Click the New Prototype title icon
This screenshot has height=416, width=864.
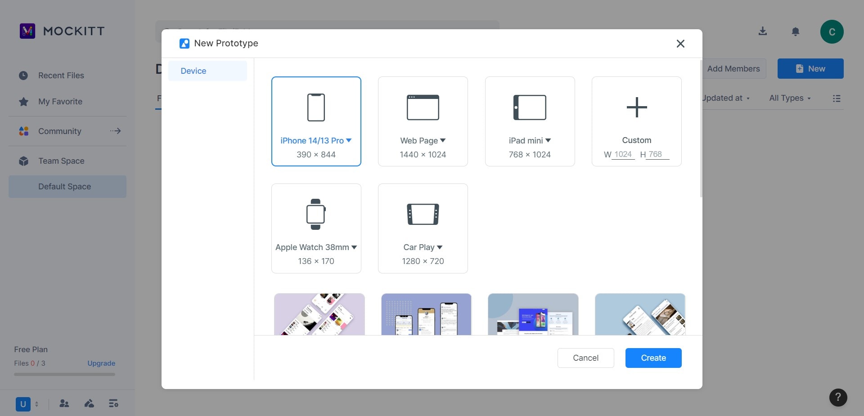coord(184,43)
